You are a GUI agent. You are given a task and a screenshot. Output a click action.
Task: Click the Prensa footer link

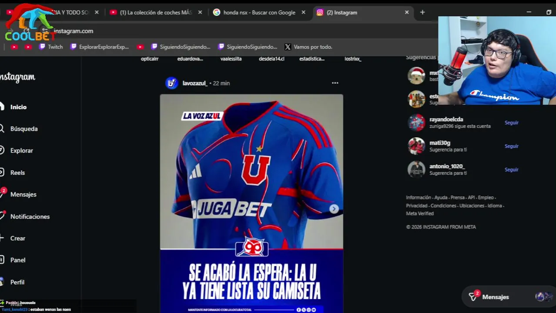[x=457, y=197]
